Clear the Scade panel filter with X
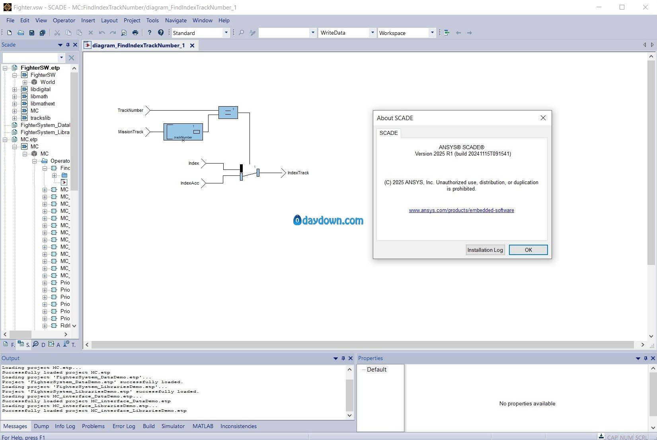The height and width of the screenshot is (440, 657). (72, 58)
